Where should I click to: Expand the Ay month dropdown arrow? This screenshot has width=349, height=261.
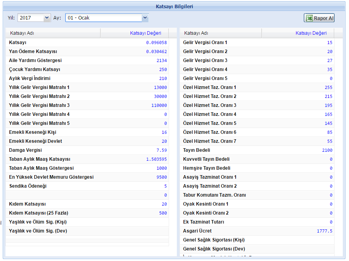click(x=145, y=18)
